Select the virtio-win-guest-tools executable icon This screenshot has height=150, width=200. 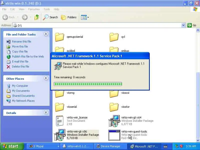[114, 135]
